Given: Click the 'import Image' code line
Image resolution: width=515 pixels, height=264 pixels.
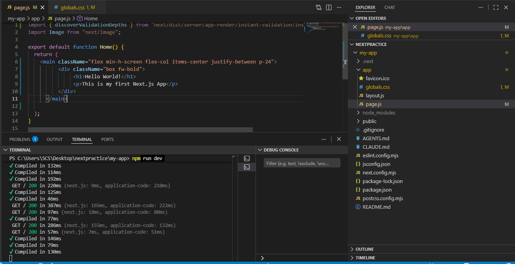Looking at the screenshot, I should click(x=74, y=32).
